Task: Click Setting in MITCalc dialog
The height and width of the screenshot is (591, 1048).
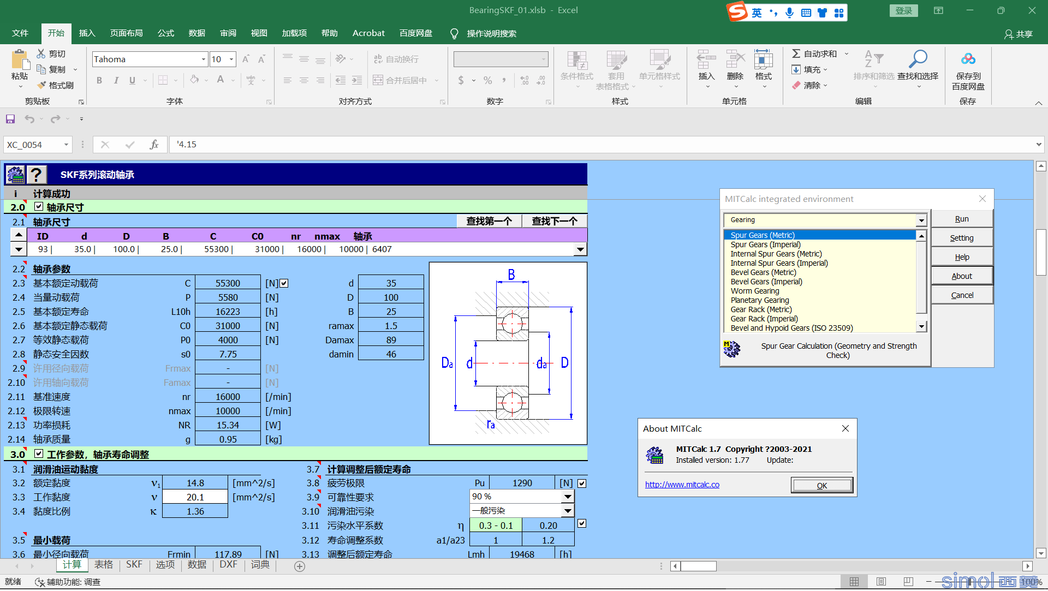Action: 962,238
